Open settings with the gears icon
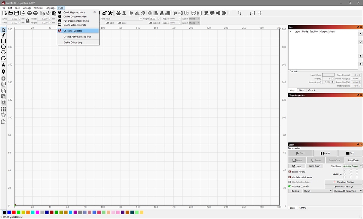This screenshot has width=363, height=219. pos(105,13)
